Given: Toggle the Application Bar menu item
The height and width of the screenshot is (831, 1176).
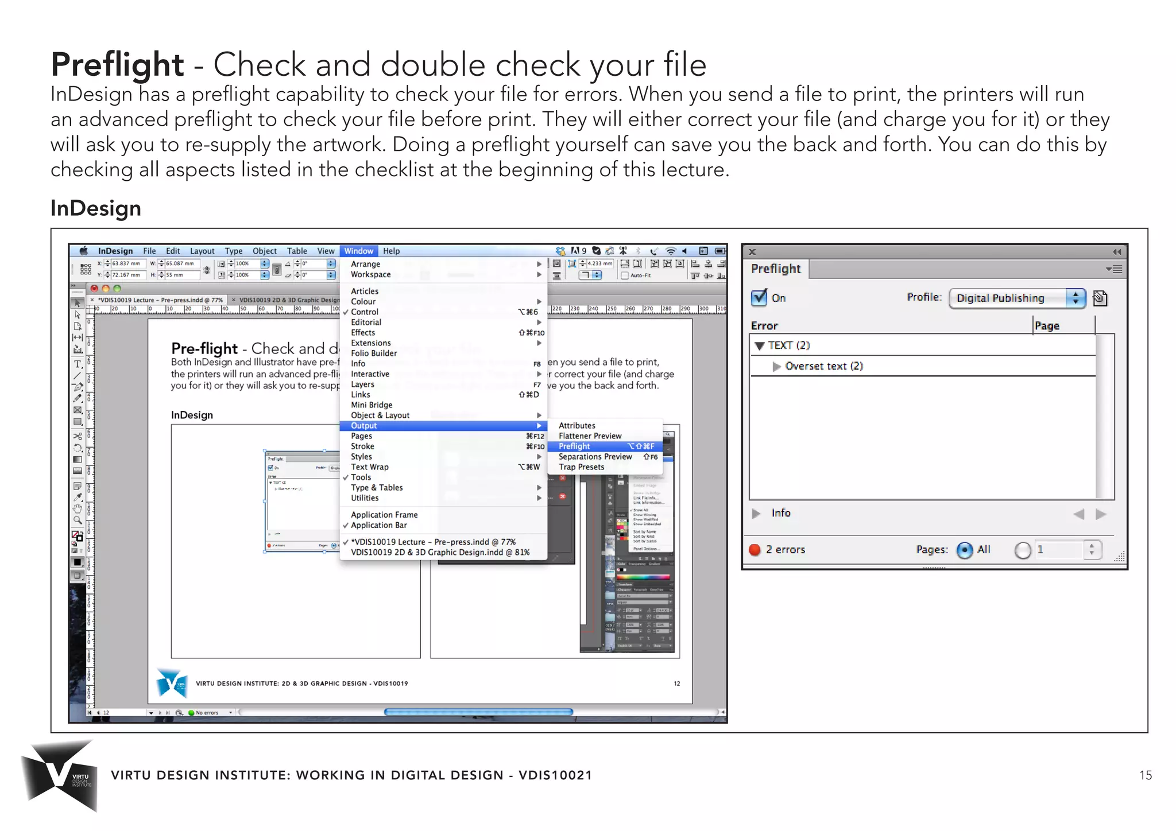Looking at the screenshot, I should tap(444, 525).
